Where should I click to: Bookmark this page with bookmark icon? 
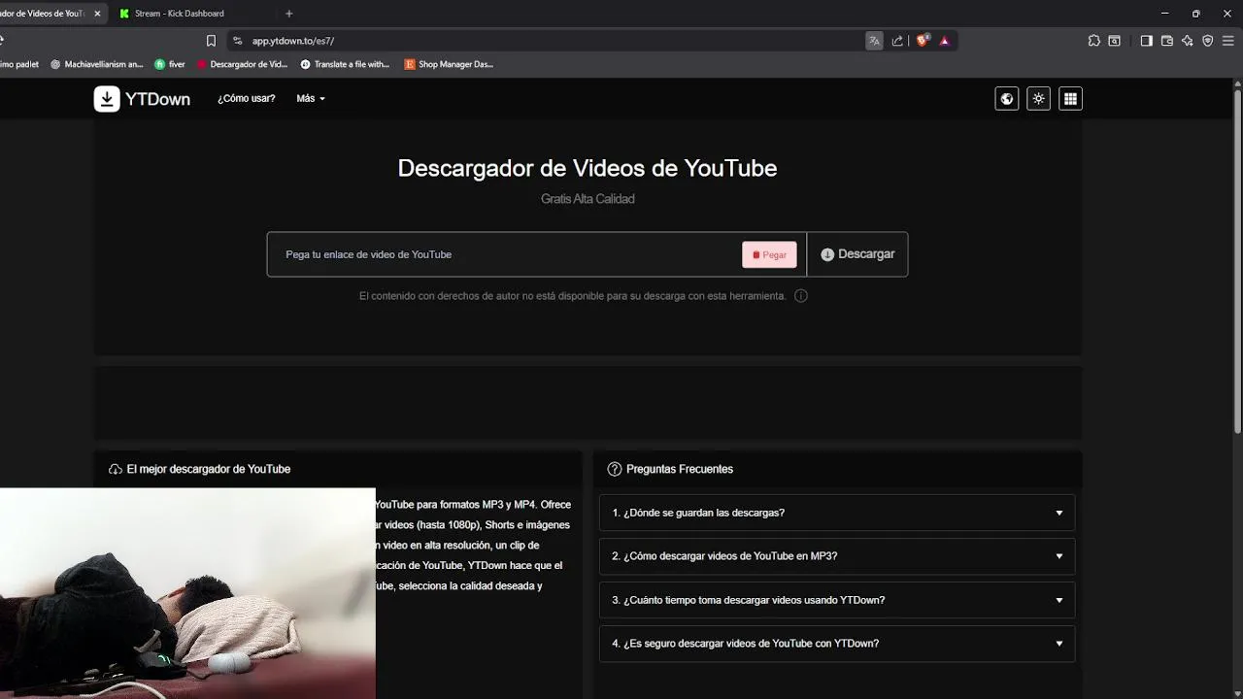(211, 41)
